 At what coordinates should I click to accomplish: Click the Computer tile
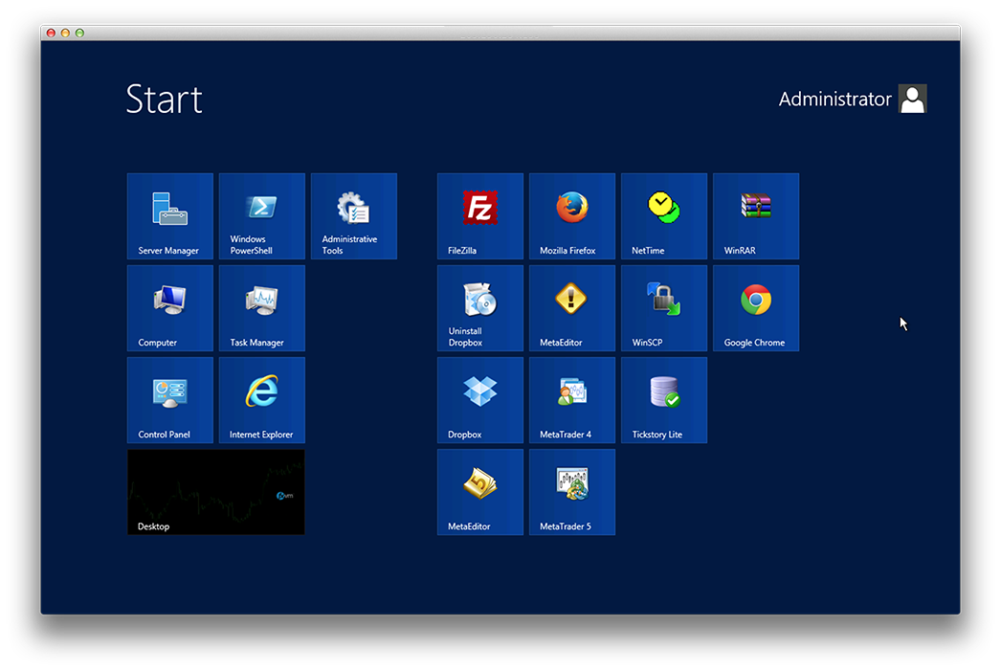pos(170,308)
